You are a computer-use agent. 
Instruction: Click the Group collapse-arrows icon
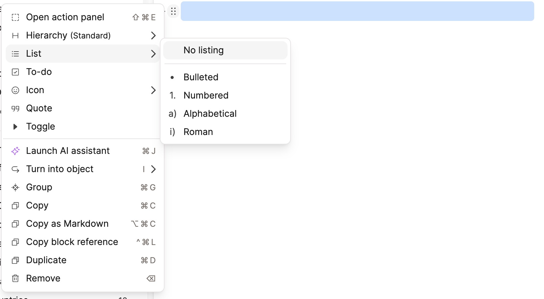pyautogui.click(x=15, y=187)
